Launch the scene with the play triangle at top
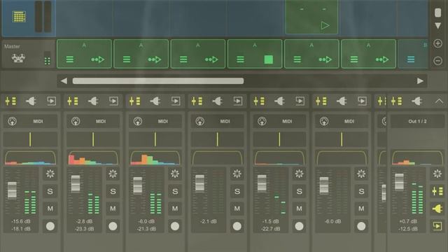 [x=325, y=25]
